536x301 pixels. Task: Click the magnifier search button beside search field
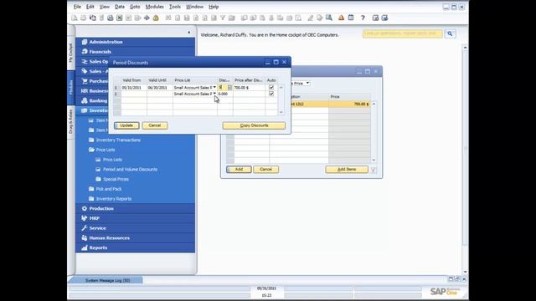(450, 33)
